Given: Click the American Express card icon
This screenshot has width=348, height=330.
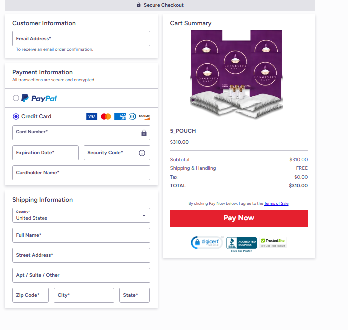Looking at the screenshot, I should (x=120, y=117).
